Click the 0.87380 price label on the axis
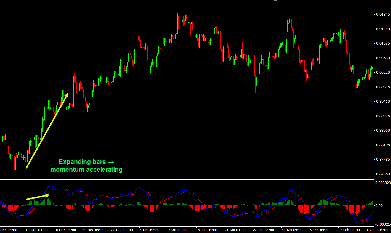 tap(382, 174)
